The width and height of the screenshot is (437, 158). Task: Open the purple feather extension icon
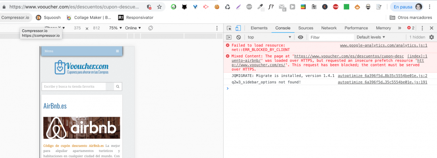pyautogui.click(x=238, y=7)
